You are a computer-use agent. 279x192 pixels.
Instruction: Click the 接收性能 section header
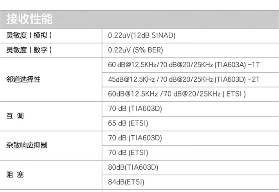click(30, 18)
